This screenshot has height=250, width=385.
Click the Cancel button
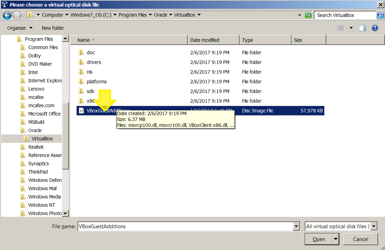pos(360,239)
